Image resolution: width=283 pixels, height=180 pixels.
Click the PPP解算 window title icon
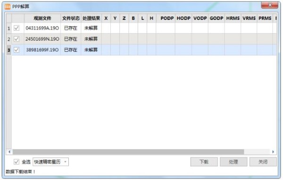(8, 7)
